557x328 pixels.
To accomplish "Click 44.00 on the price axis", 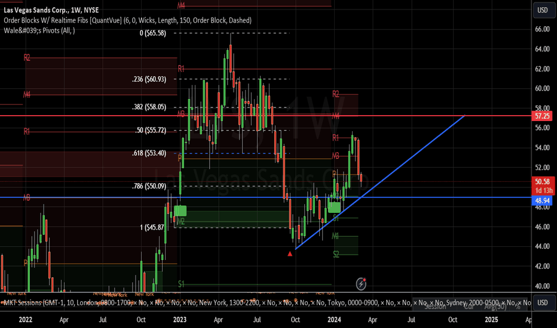I will click(543, 246).
